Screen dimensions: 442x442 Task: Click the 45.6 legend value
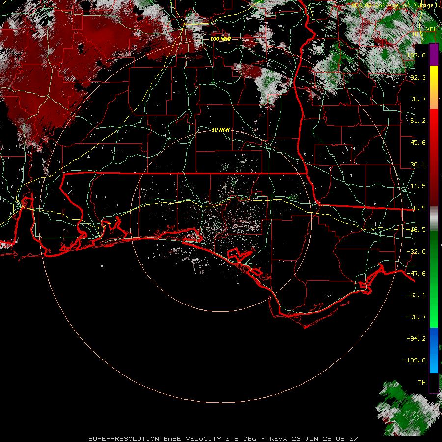(418, 142)
